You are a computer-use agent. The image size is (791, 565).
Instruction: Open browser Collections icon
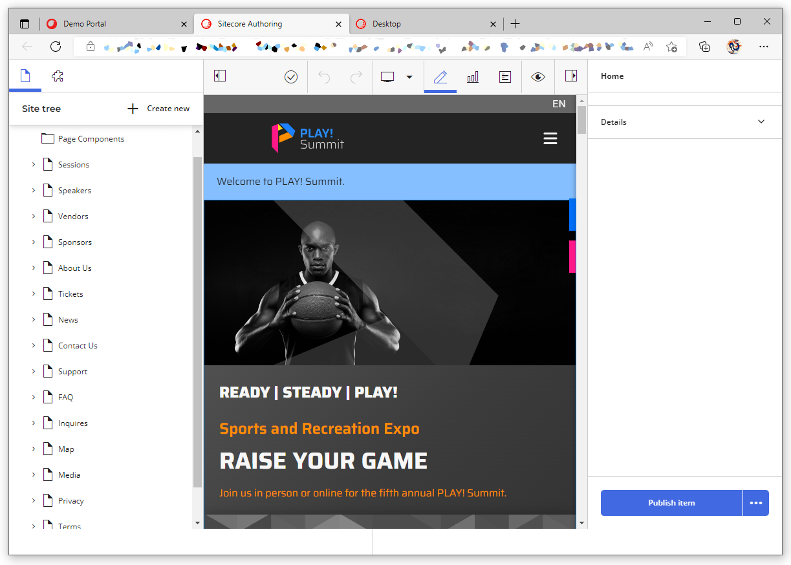click(705, 47)
